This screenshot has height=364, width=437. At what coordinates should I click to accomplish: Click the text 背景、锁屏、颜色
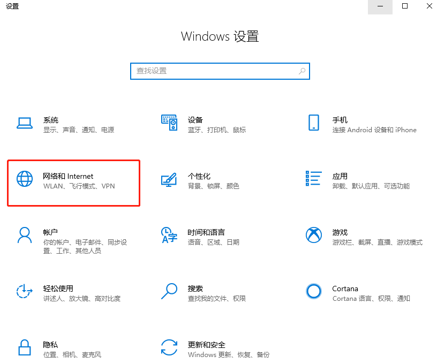tap(214, 186)
